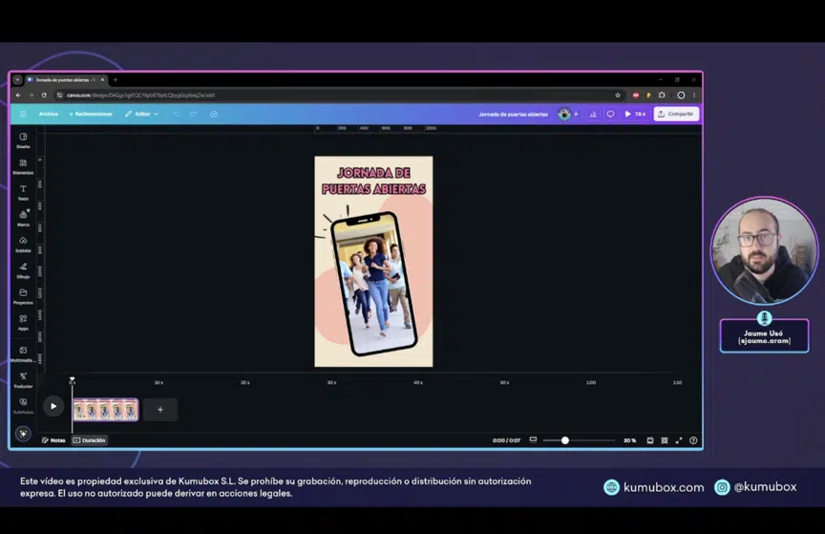
Task: Bookmark this page with the star icon
Action: point(618,96)
